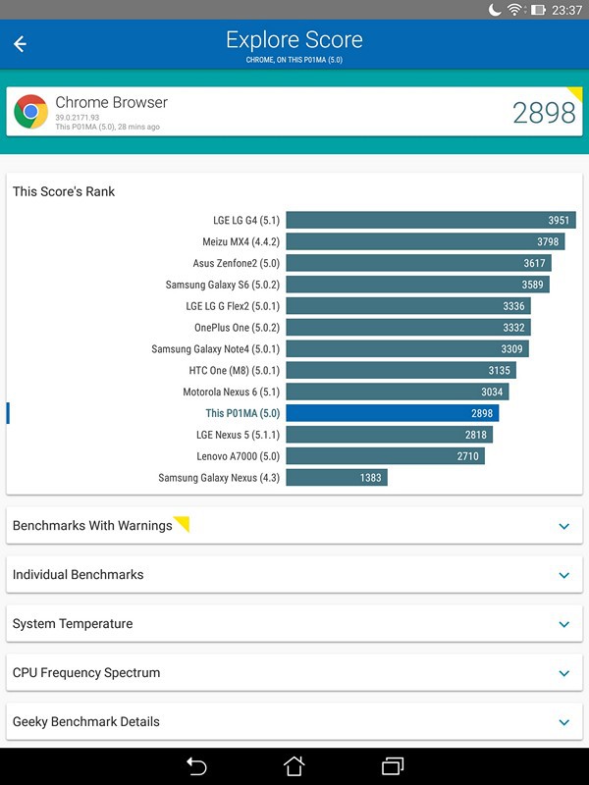Tap Android recent apps button

click(x=393, y=766)
